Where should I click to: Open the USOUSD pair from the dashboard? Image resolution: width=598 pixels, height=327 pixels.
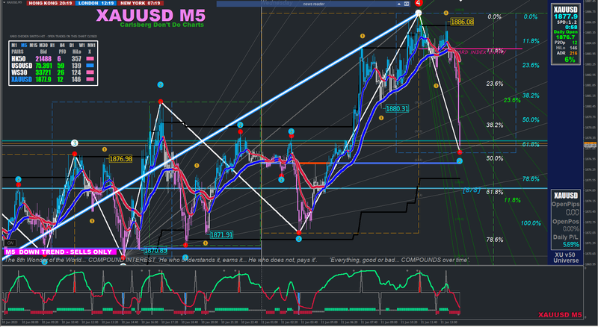[22, 66]
